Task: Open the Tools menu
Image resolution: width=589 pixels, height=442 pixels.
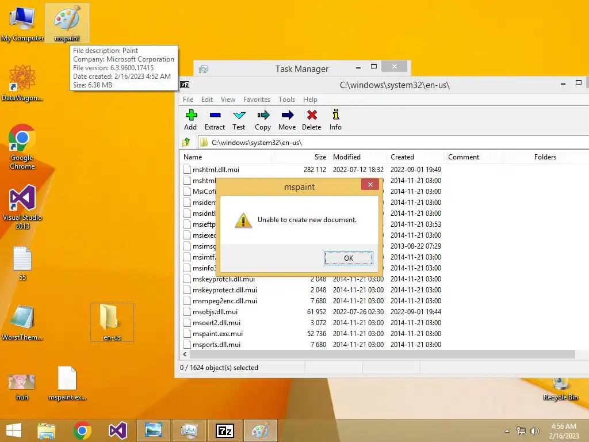Action: coord(286,99)
